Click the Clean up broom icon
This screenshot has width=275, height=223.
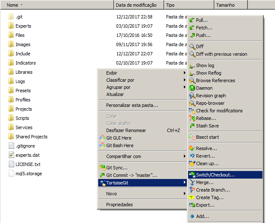click(x=192, y=163)
